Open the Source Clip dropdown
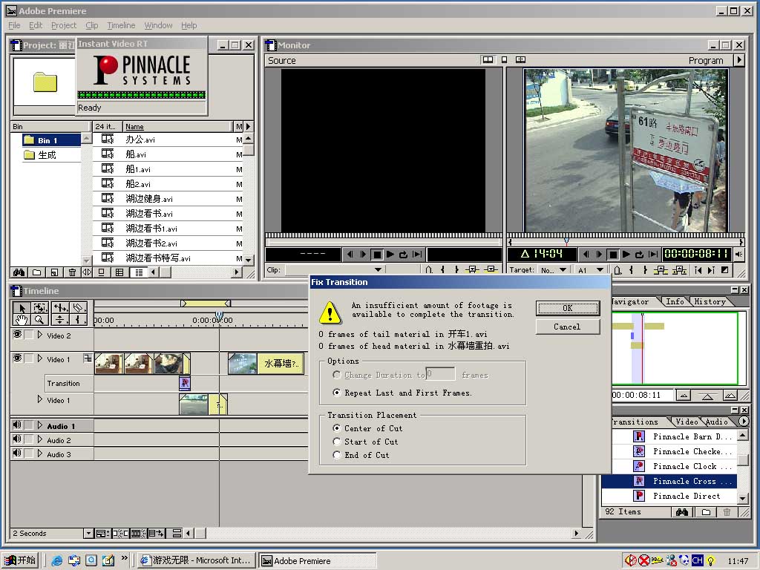The height and width of the screenshot is (570, 760). point(334,269)
